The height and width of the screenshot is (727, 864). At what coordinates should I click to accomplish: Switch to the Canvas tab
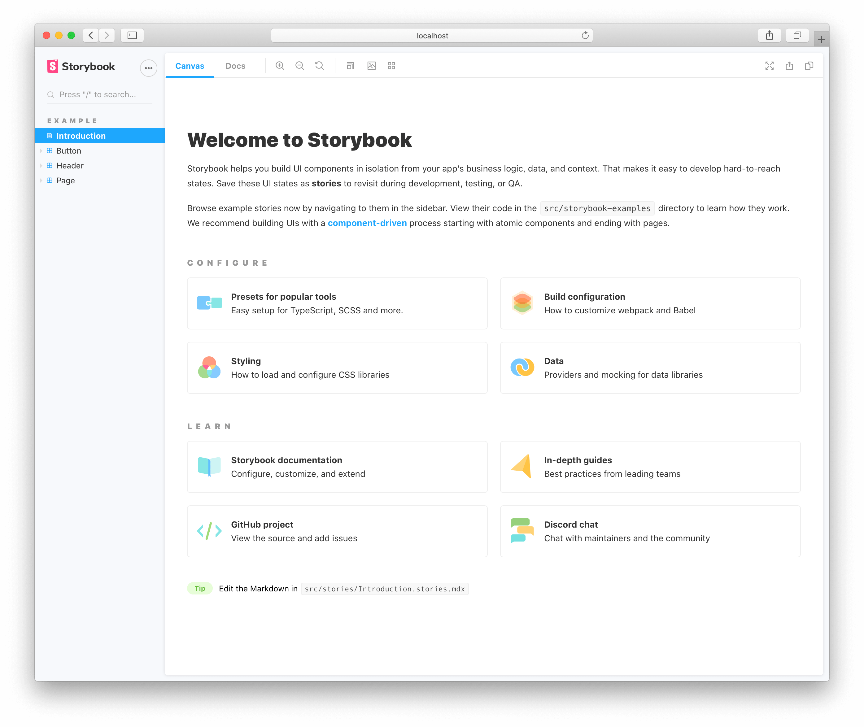pyautogui.click(x=190, y=66)
